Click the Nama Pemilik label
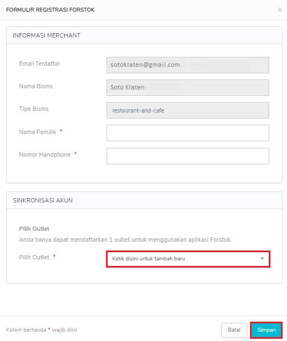 (38, 132)
